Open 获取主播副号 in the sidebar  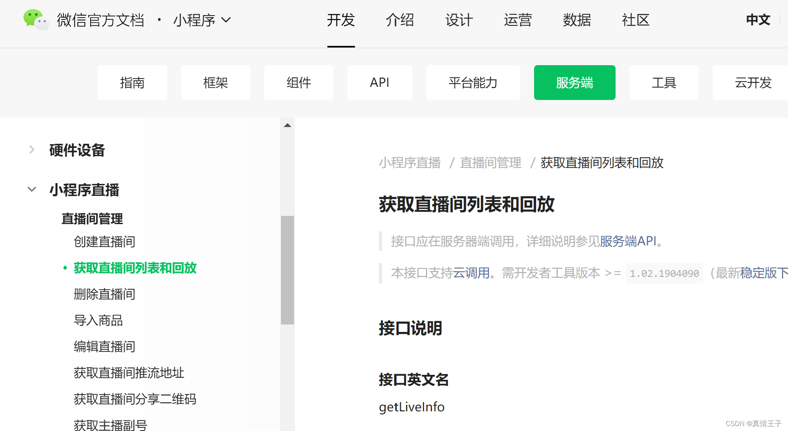click(x=111, y=424)
